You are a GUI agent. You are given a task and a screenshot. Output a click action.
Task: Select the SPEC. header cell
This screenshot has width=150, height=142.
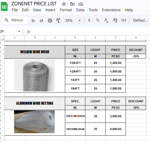75,101
